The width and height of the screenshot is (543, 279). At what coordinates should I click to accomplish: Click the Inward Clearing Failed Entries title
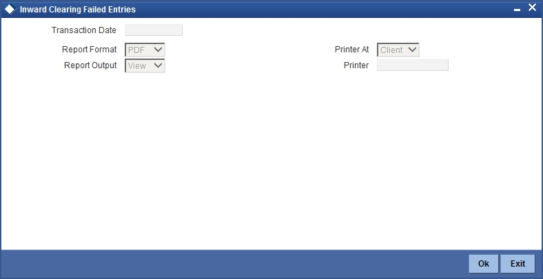click(78, 10)
